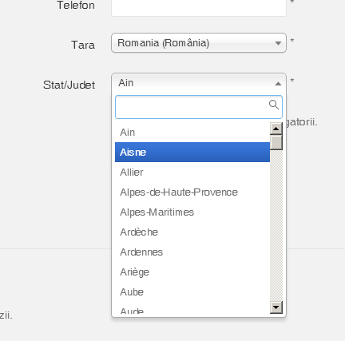Open the Tara country dropdown
The width and height of the screenshot is (345, 341).
click(199, 43)
